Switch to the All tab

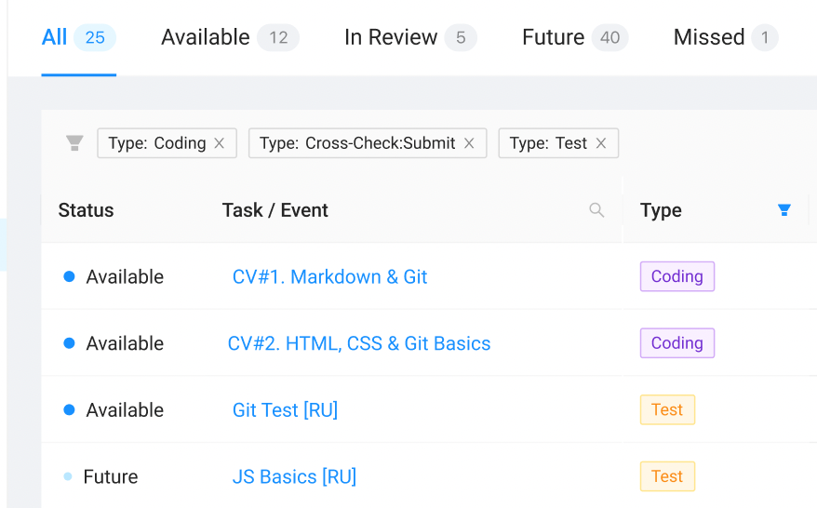point(79,37)
